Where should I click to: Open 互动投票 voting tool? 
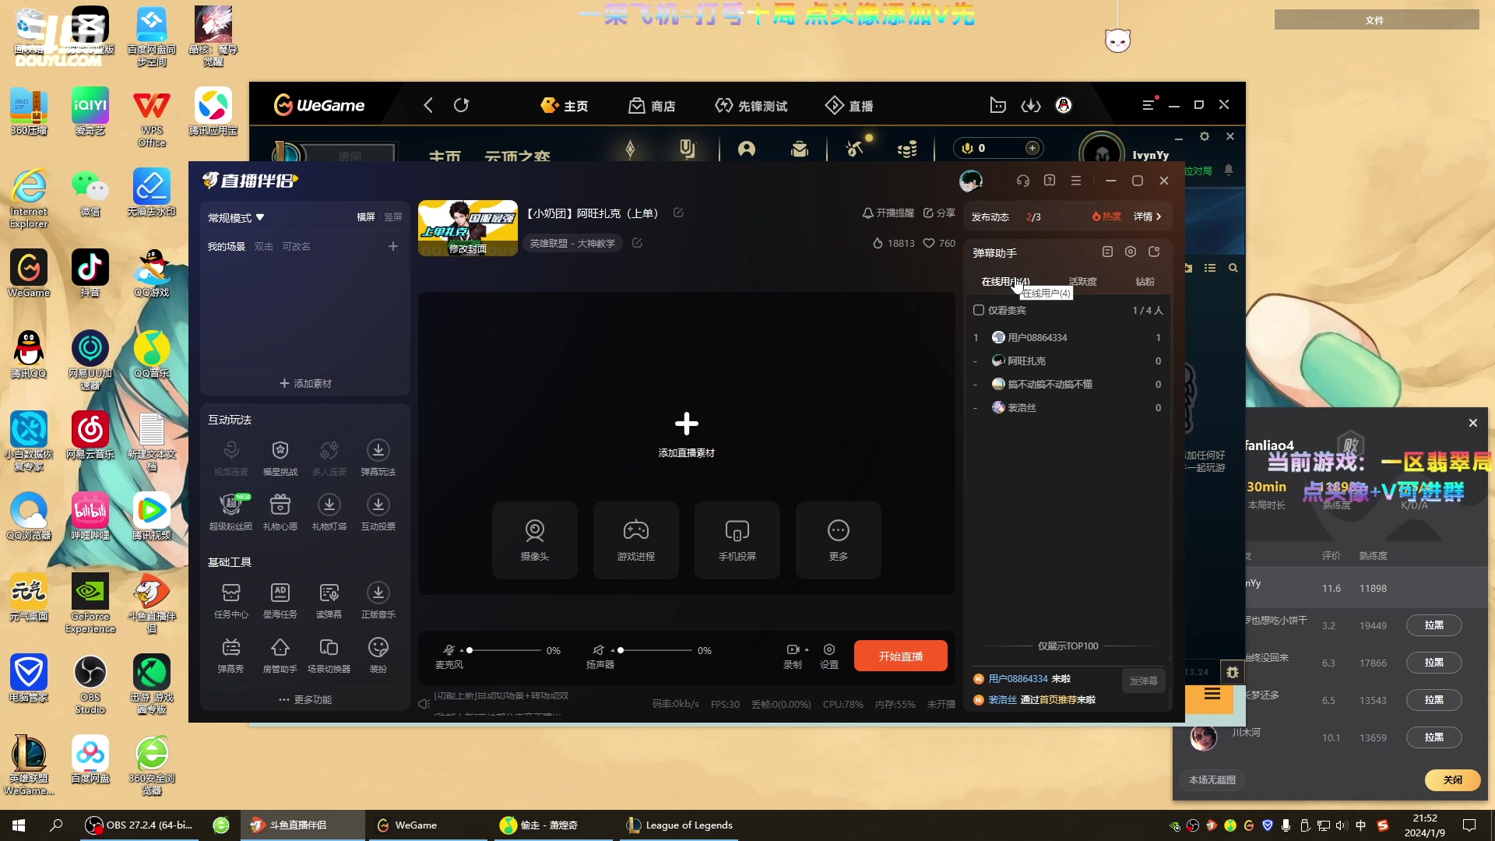[x=378, y=512]
